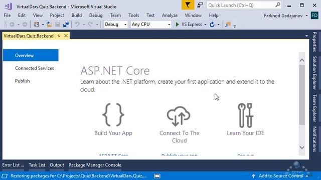Open the Package Manager Console tab
The height and width of the screenshot is (180, 321).
(x=95, y=165)
